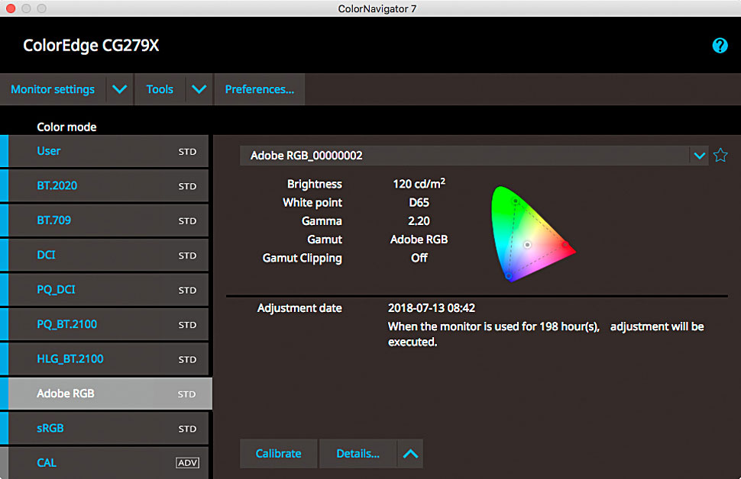Click the 198 hour(s) adjustment schedule text
The image size is (741, 479).
click(x=546, y=334)
